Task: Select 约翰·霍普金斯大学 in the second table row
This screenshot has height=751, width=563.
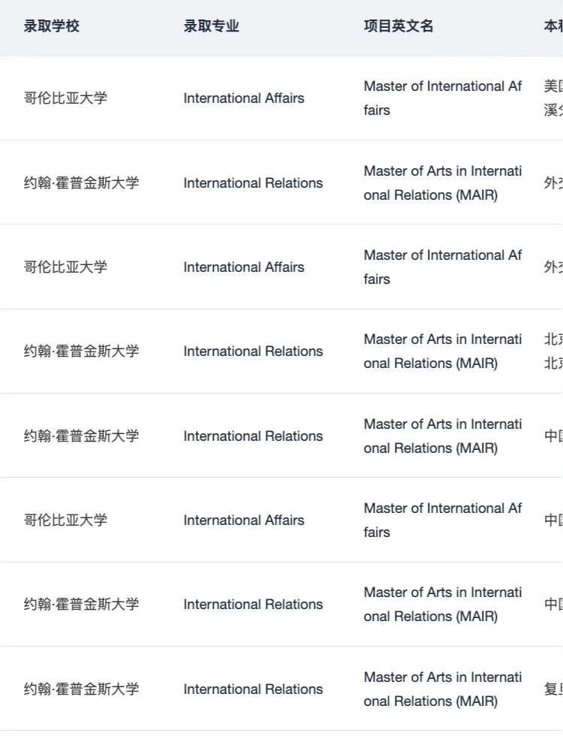Action: (81, 183)
